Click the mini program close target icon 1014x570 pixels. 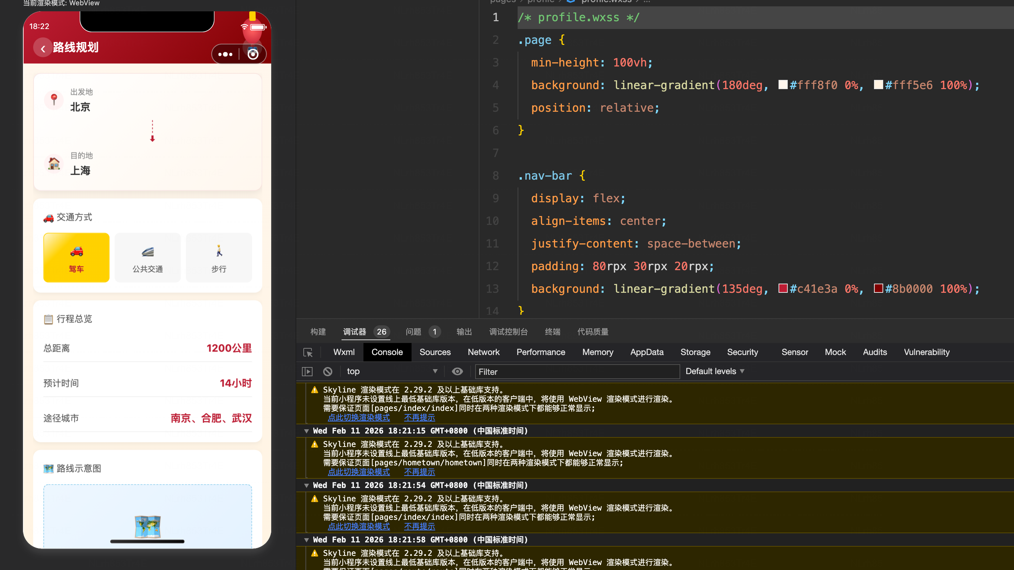(253, 54)
